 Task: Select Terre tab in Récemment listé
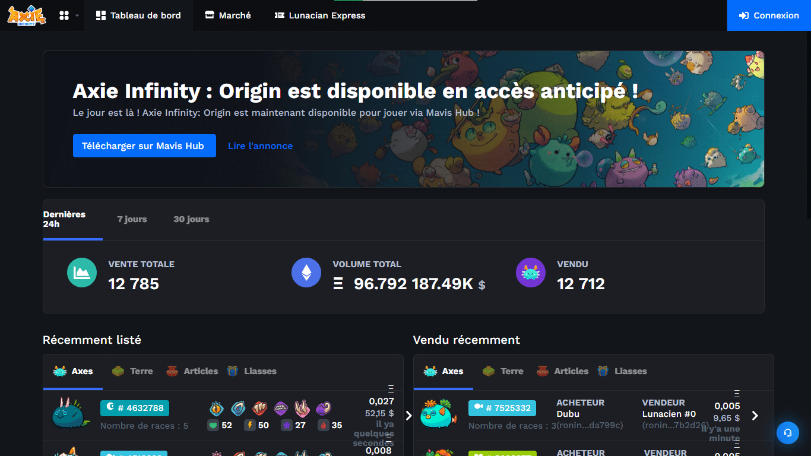coord(132,371)
